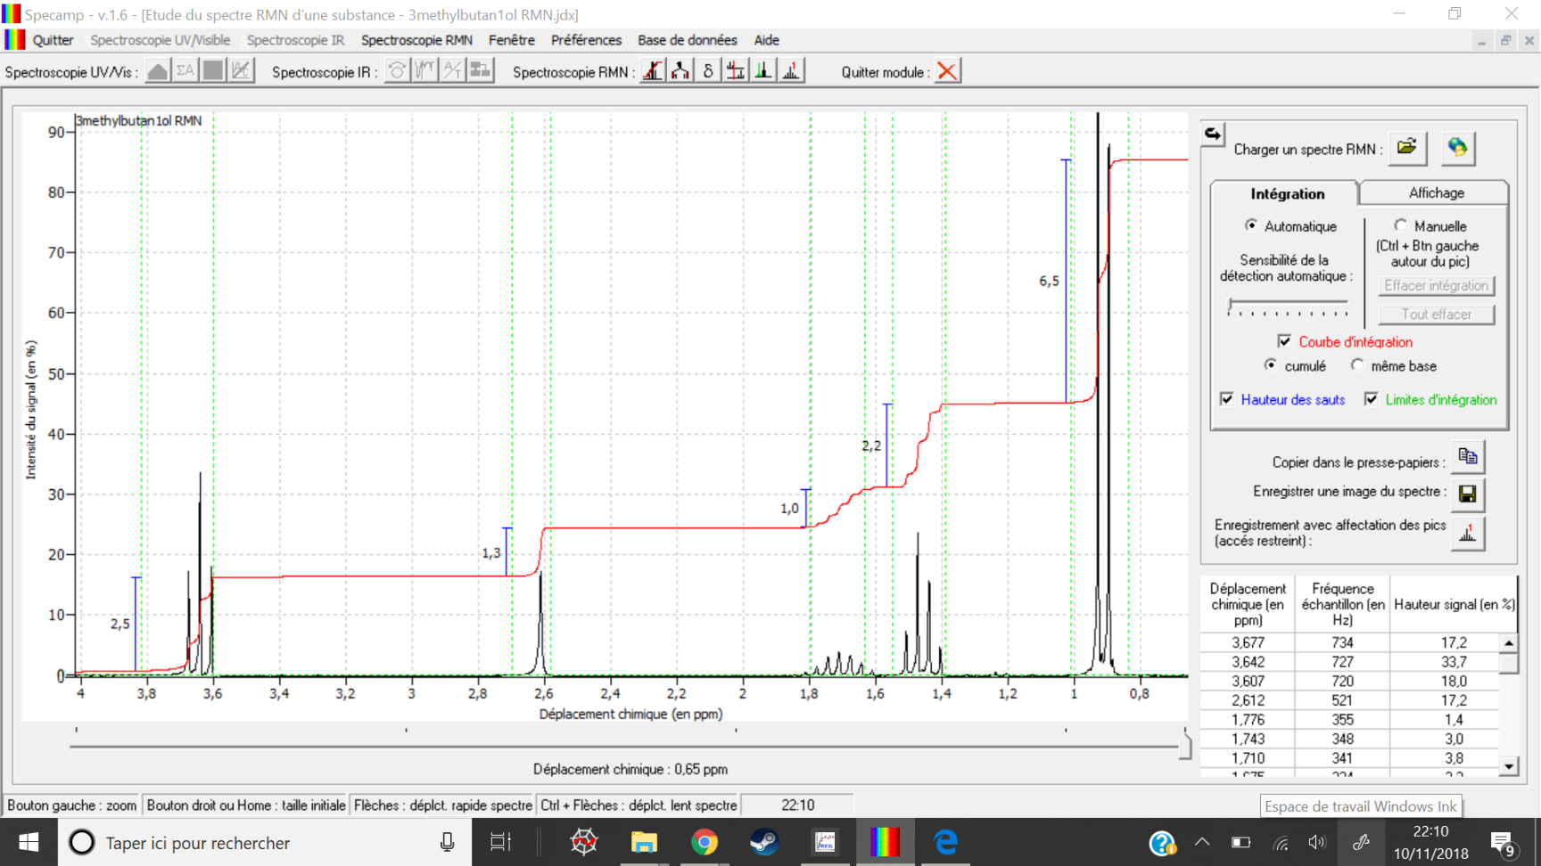Screen dimensions: 1541x866
Task: Open Chrome from the taskbar
Action: (705, 842)
